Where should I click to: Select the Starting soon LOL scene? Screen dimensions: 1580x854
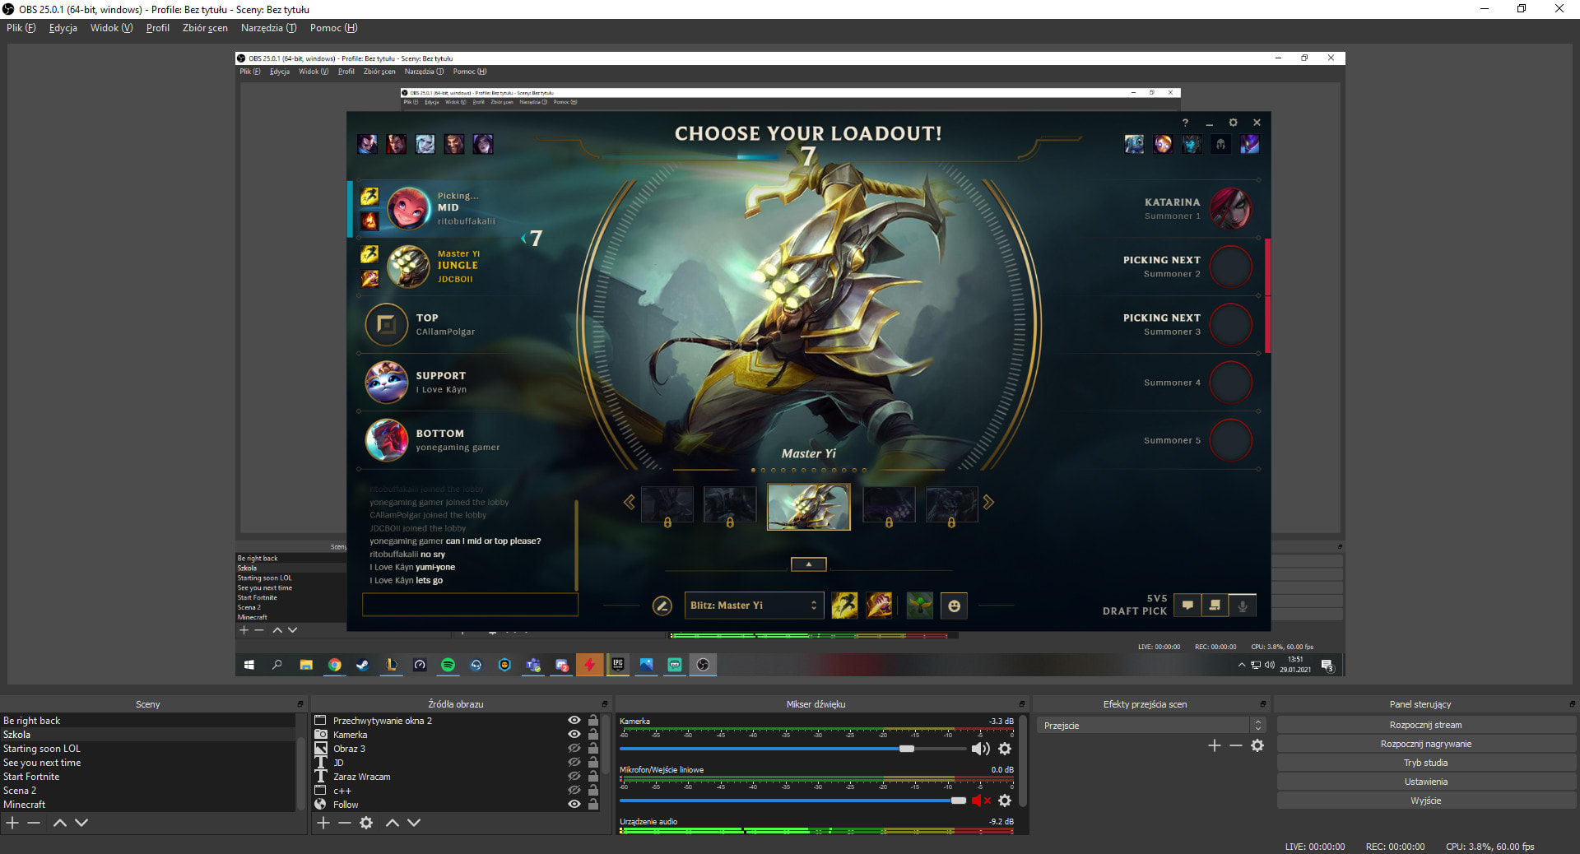coord(147,749)
